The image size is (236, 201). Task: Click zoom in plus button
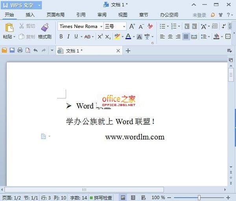point(228,198)
